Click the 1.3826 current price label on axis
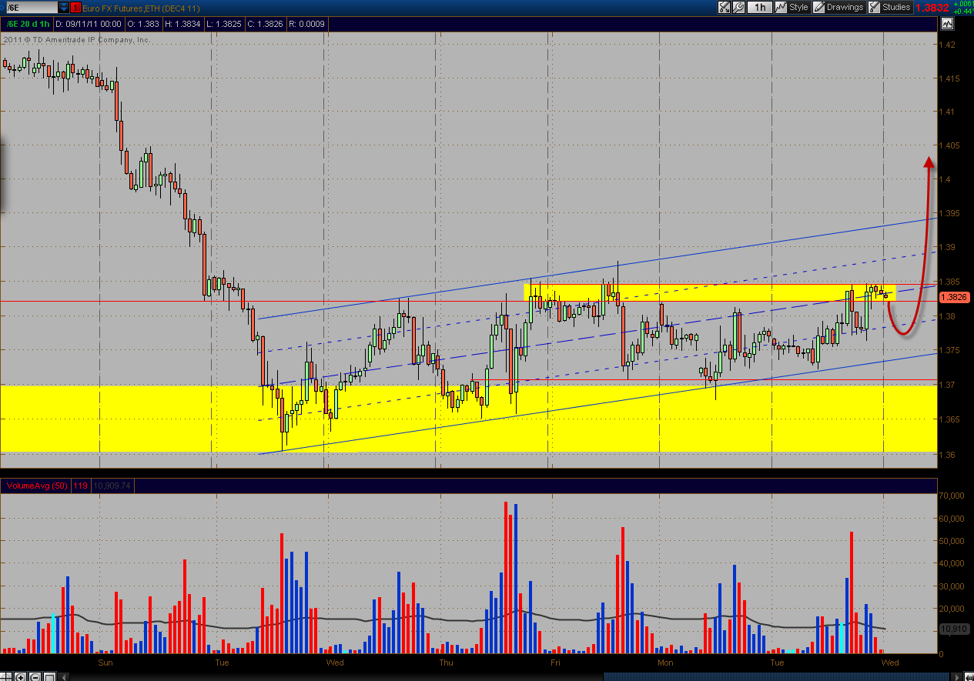Viewport: 974px width, 681px height. 955,296
